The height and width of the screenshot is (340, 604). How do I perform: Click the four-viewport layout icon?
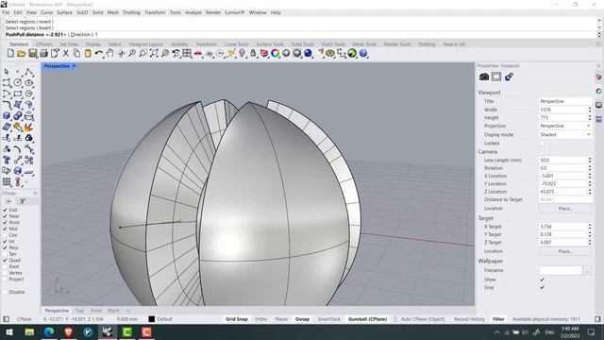[x=187, y=53]
